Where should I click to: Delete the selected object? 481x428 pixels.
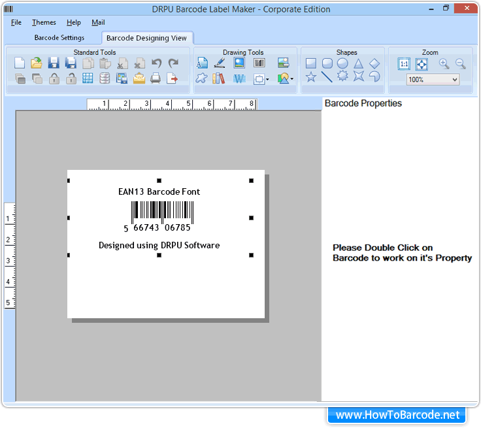pyautogui.click(x=140, y=63)
